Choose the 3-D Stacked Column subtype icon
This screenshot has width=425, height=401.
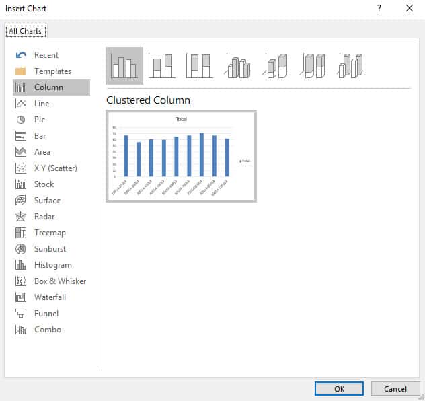(x=275, y=66)
